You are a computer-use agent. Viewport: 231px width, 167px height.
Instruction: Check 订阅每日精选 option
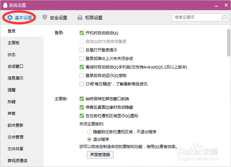pos(82,84)
